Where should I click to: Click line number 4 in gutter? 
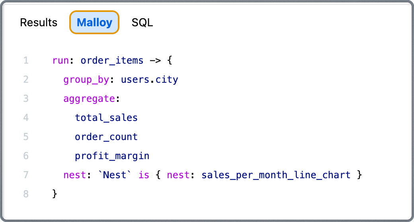pos(26,118)
